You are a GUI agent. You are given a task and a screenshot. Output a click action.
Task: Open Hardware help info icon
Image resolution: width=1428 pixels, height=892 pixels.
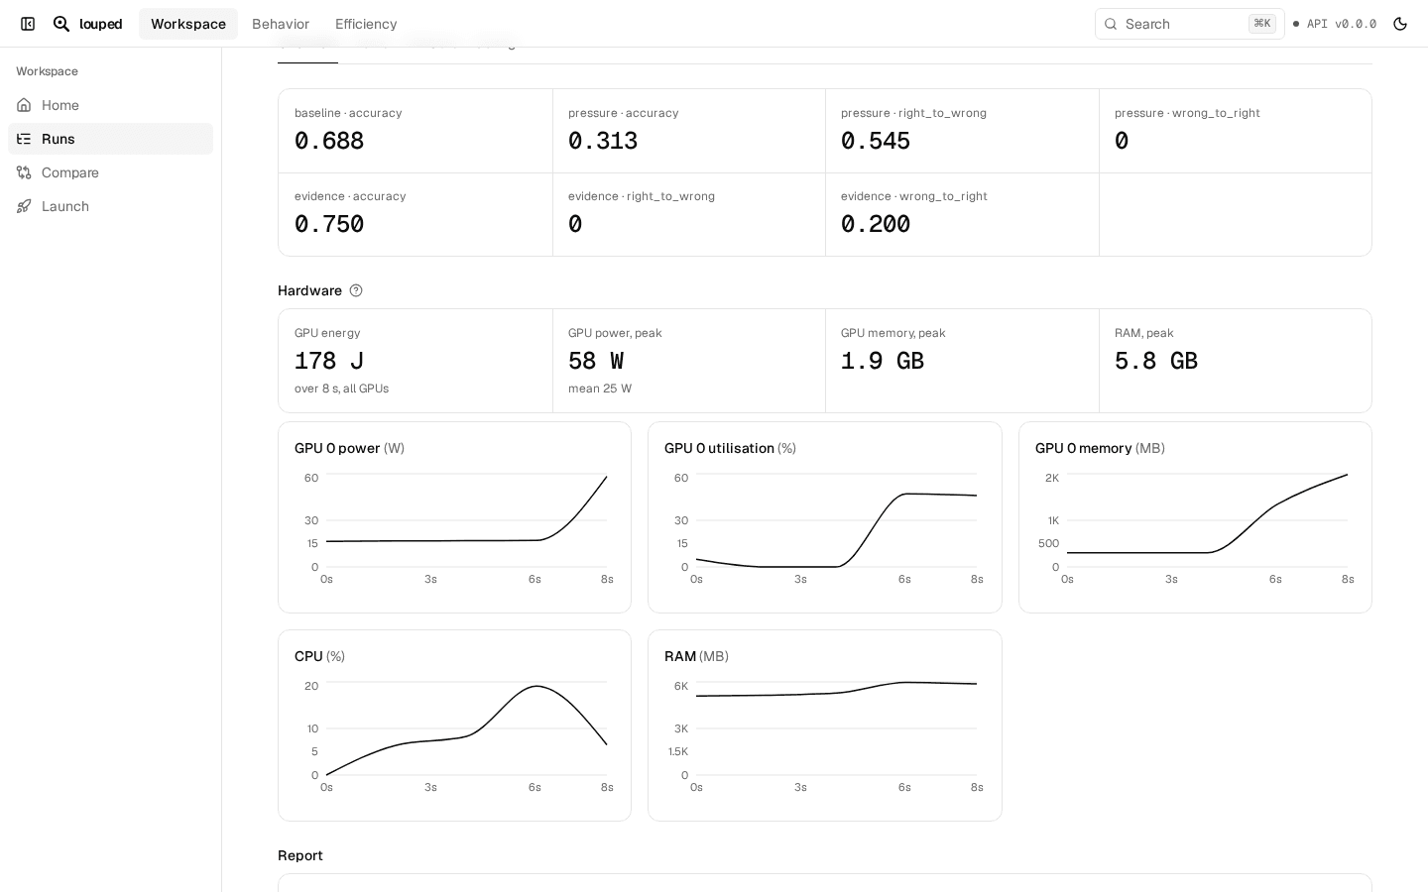tap(356, 290)
